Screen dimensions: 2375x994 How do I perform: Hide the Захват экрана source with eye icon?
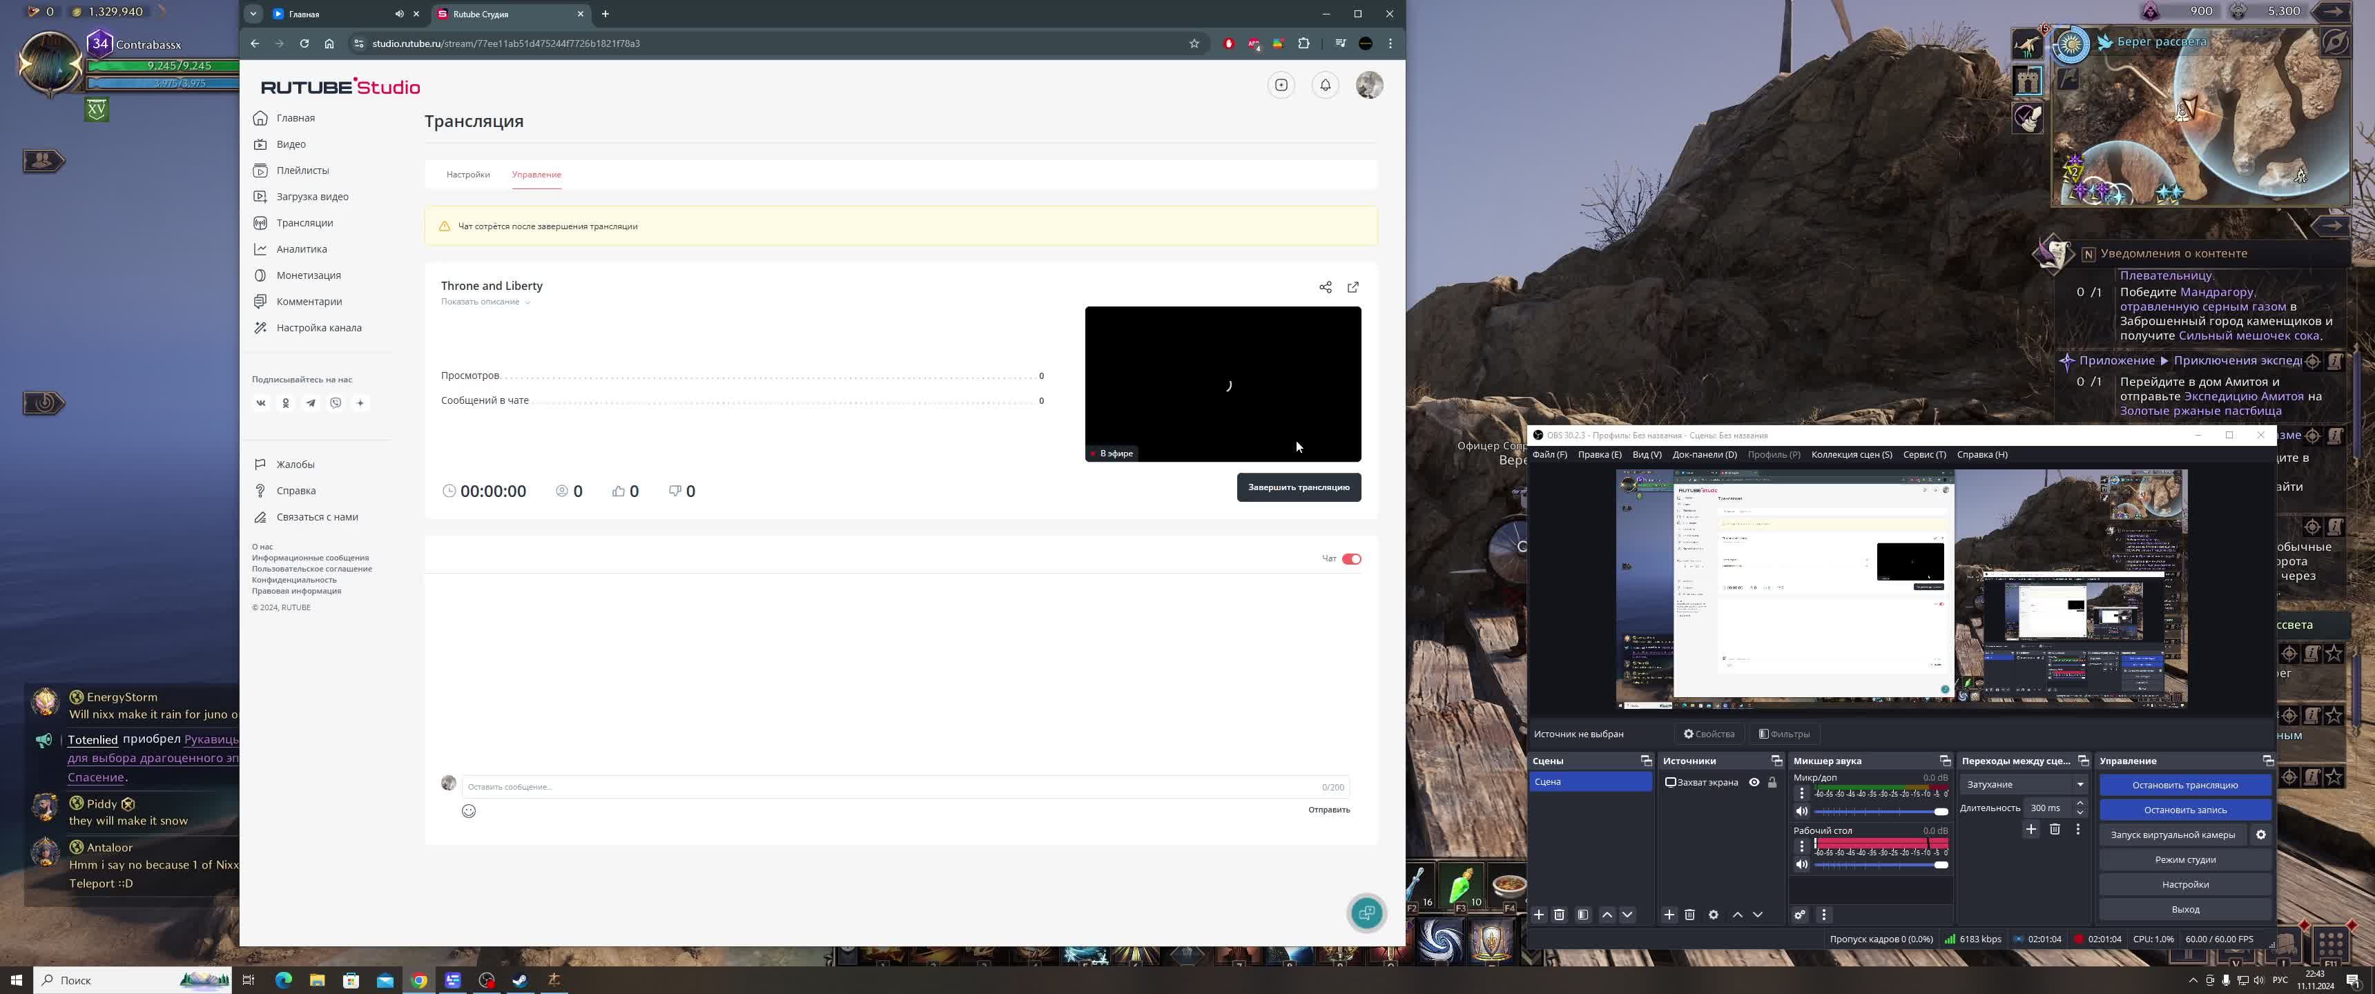(x=1754, y=782)
